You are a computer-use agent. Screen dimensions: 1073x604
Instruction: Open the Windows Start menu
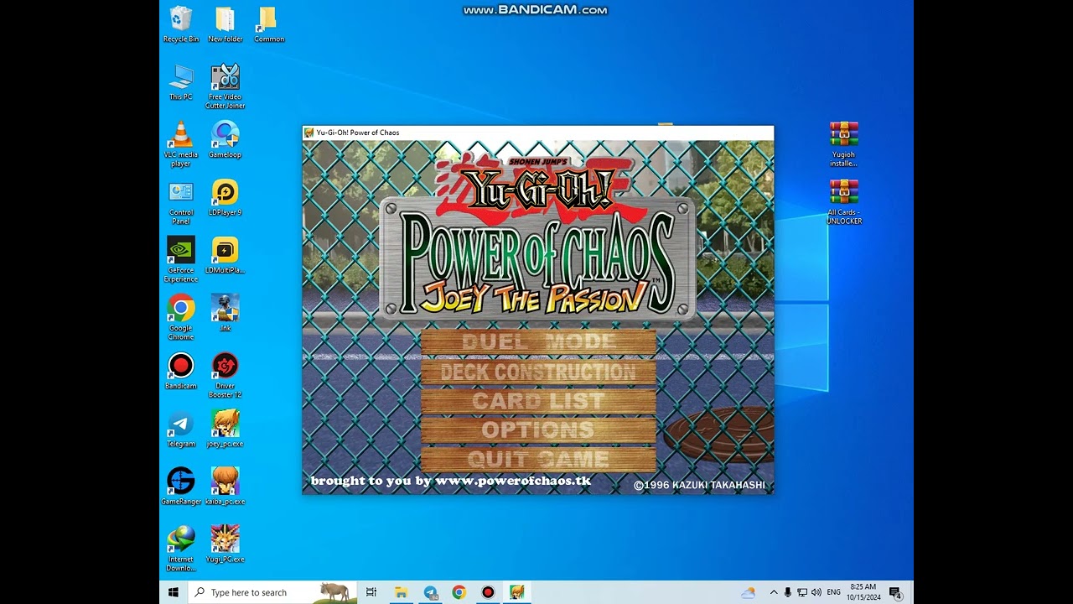tap(174, 592)
